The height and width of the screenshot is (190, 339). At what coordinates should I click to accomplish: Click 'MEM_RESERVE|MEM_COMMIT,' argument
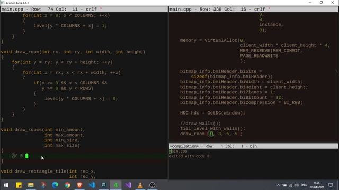[x=271, y=51]
